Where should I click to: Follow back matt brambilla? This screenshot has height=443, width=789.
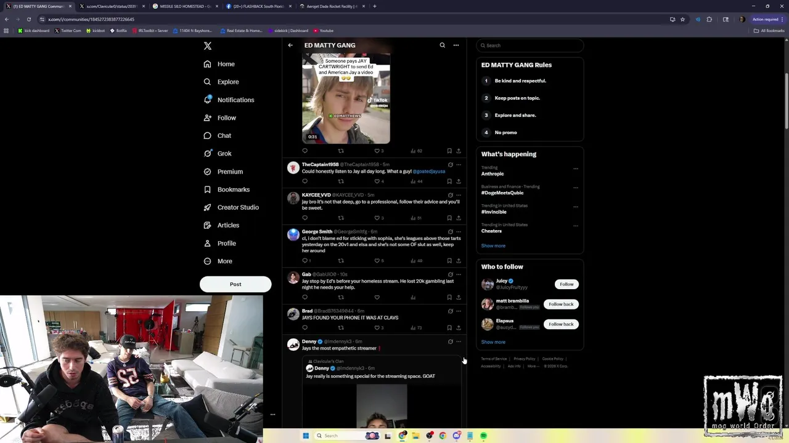[x=561, y=304]
